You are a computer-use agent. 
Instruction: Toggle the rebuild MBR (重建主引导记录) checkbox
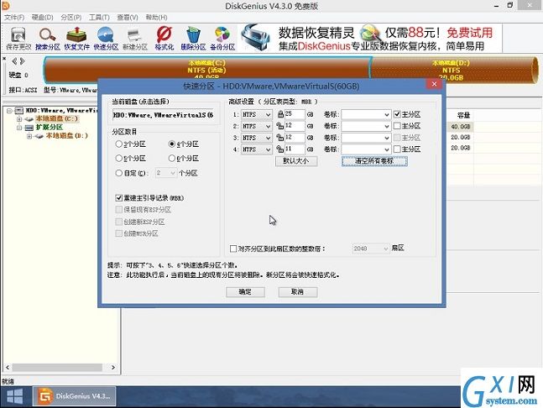[119, 198]
